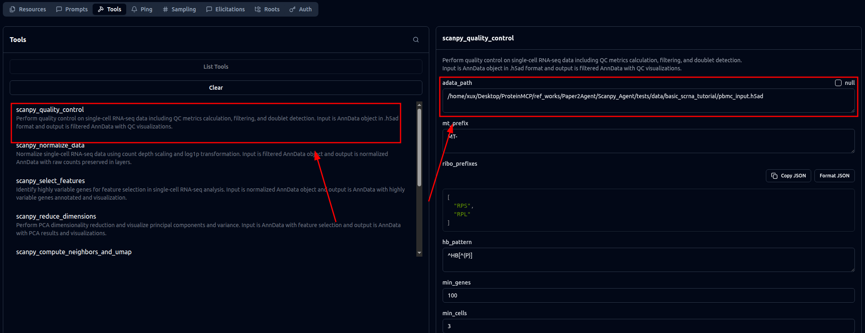865x333 pixels.
Task: Switch to the Roots tab
Action: [x=267, y=9]
